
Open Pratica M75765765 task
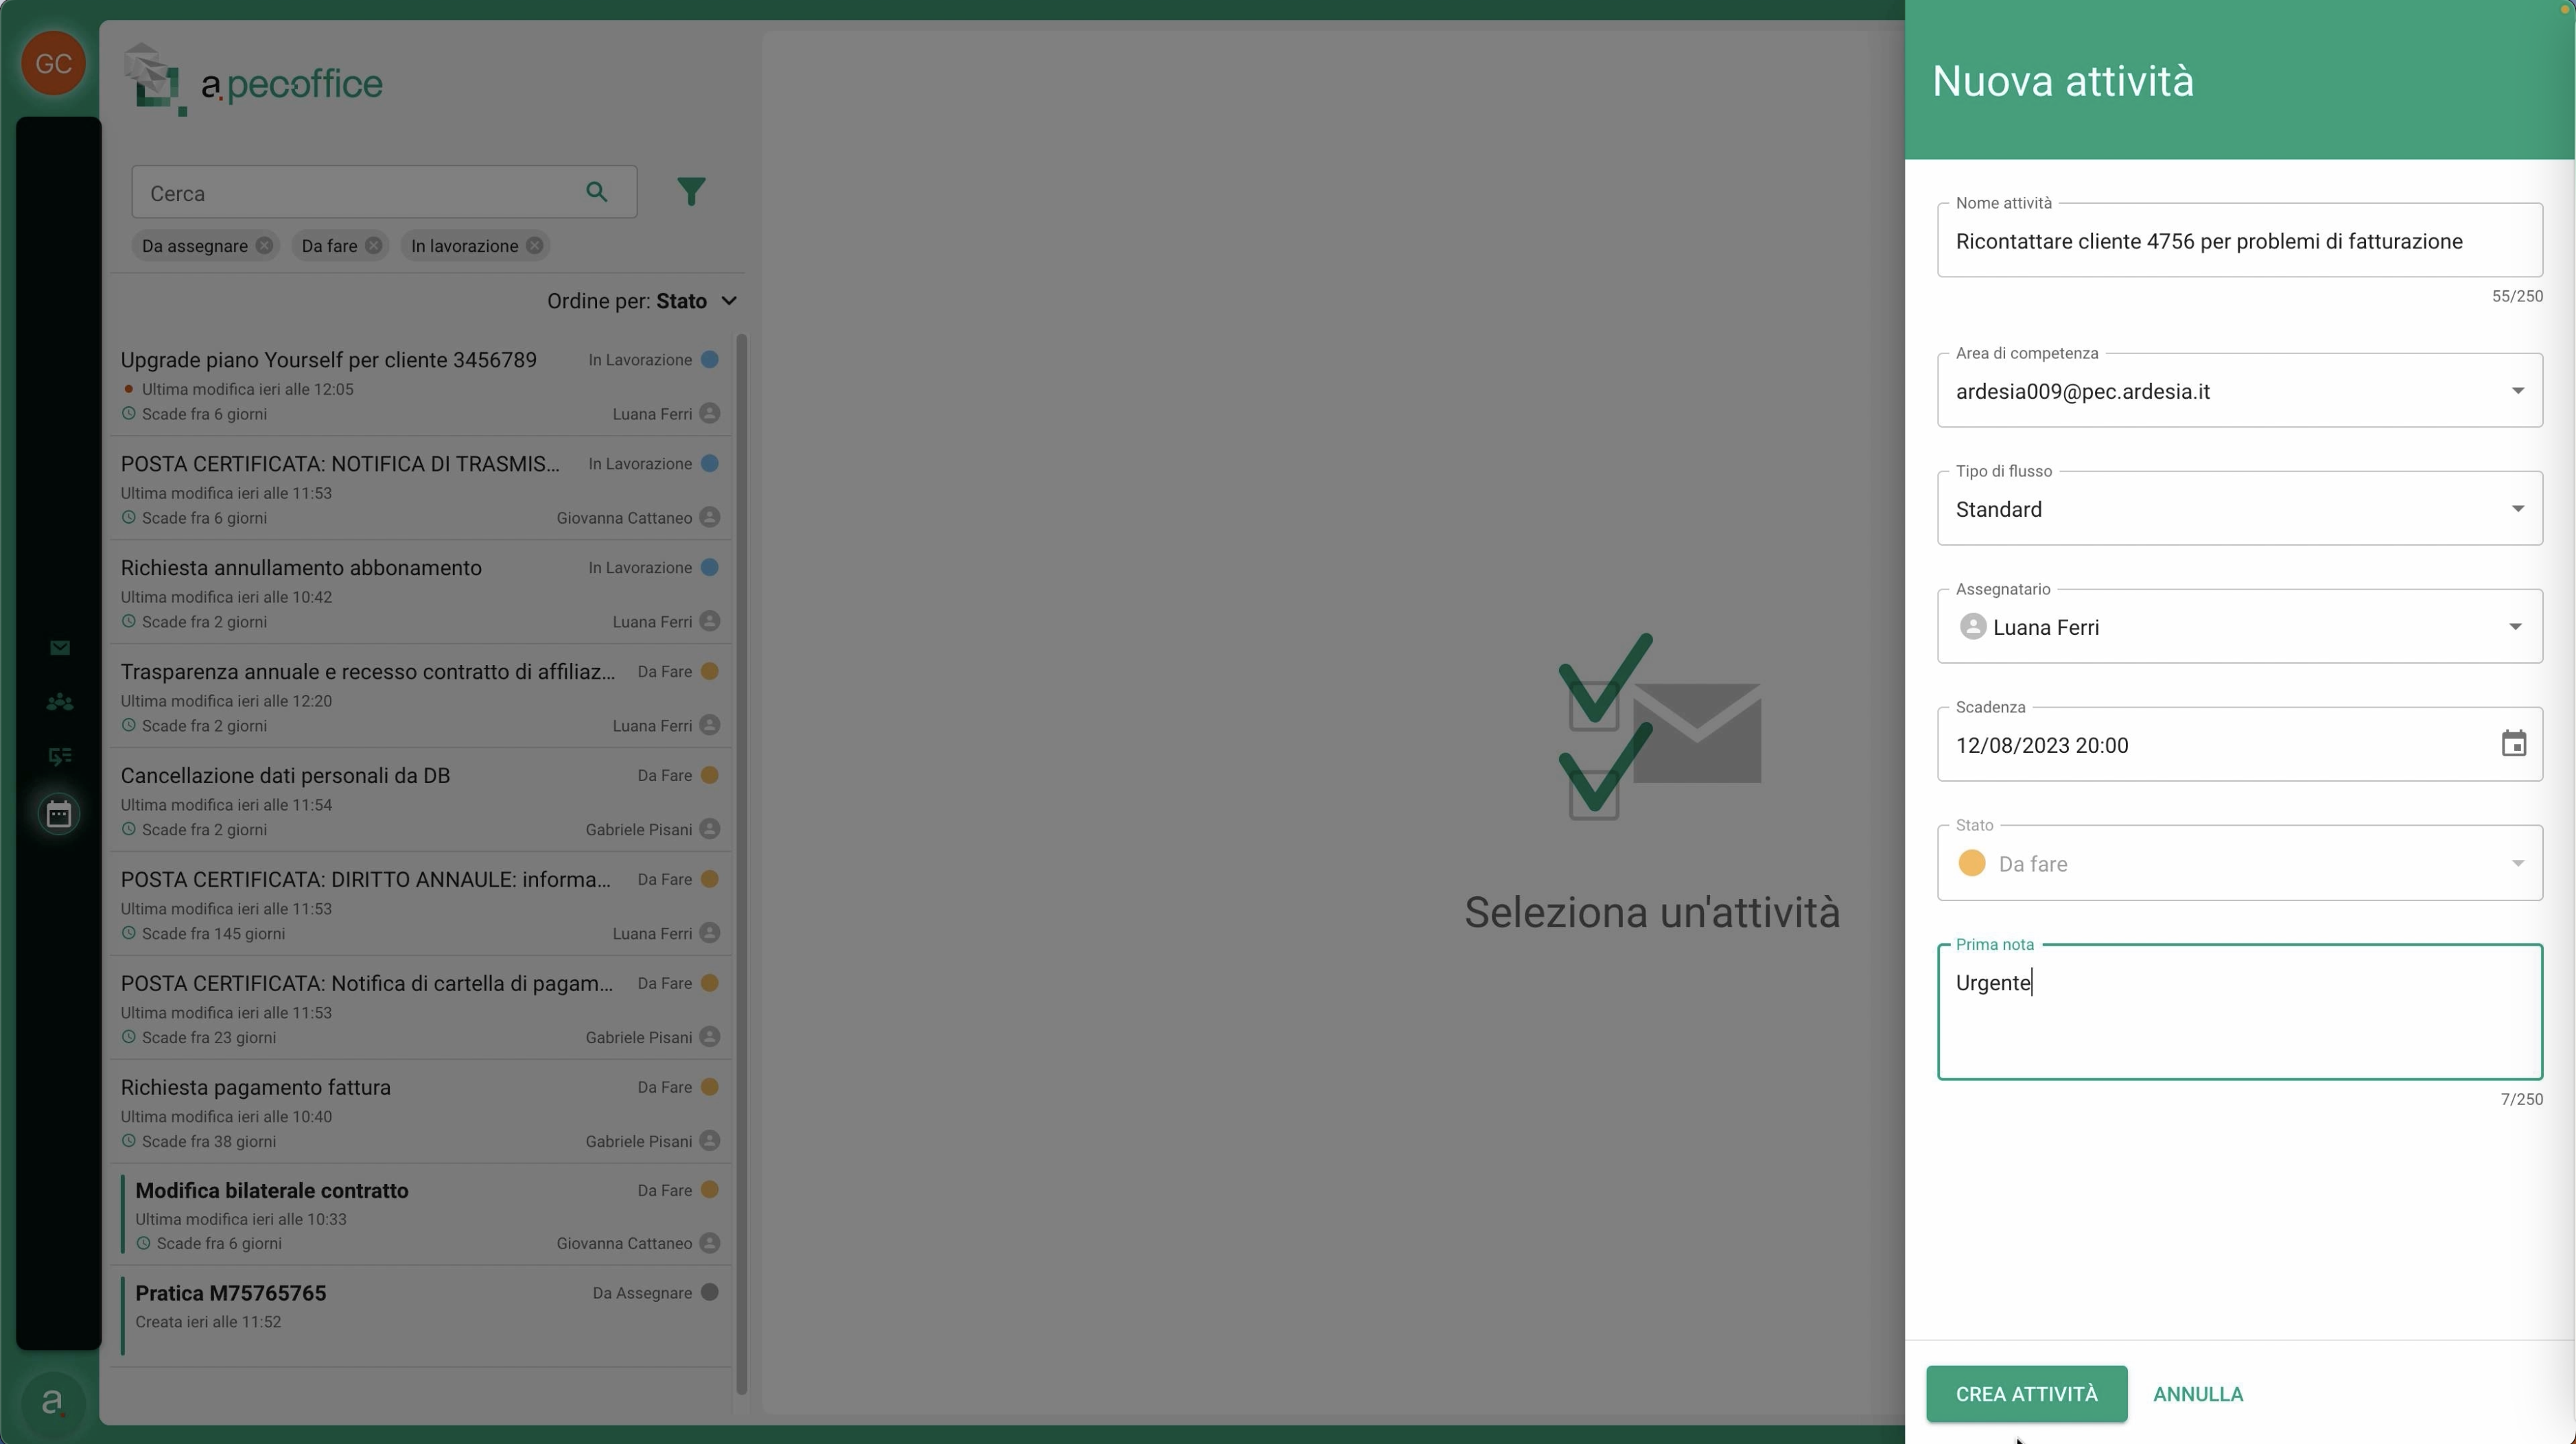click(420, 1317)
